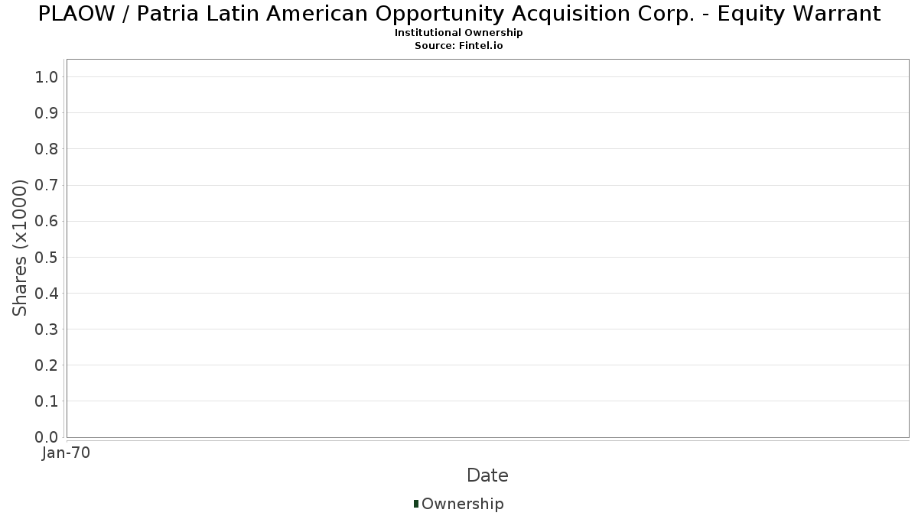Click the empty chart plot area
The image size is (918, 516).
pos(487,248)
